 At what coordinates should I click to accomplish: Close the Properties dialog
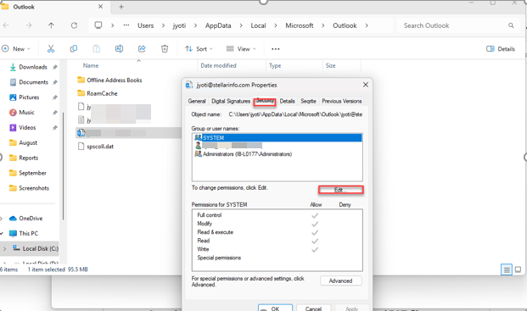coord(366,85)
